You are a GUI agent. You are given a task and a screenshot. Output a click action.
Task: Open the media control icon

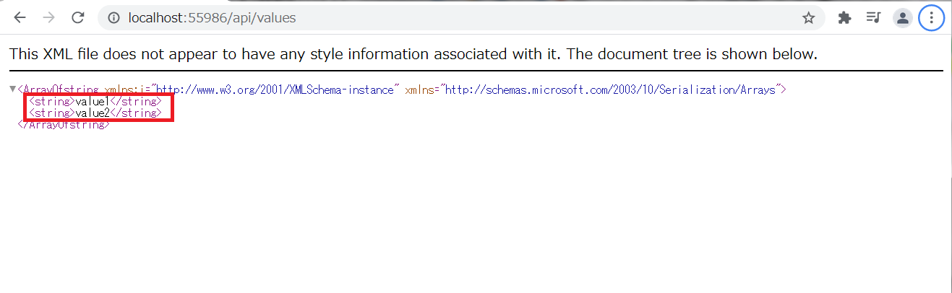click(x=873, y=18)
